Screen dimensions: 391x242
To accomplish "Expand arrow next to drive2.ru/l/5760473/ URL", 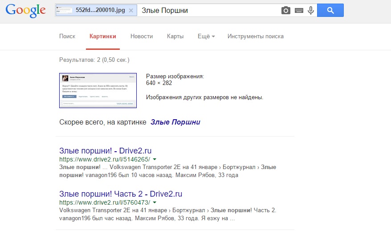I will tap(155, 202).
